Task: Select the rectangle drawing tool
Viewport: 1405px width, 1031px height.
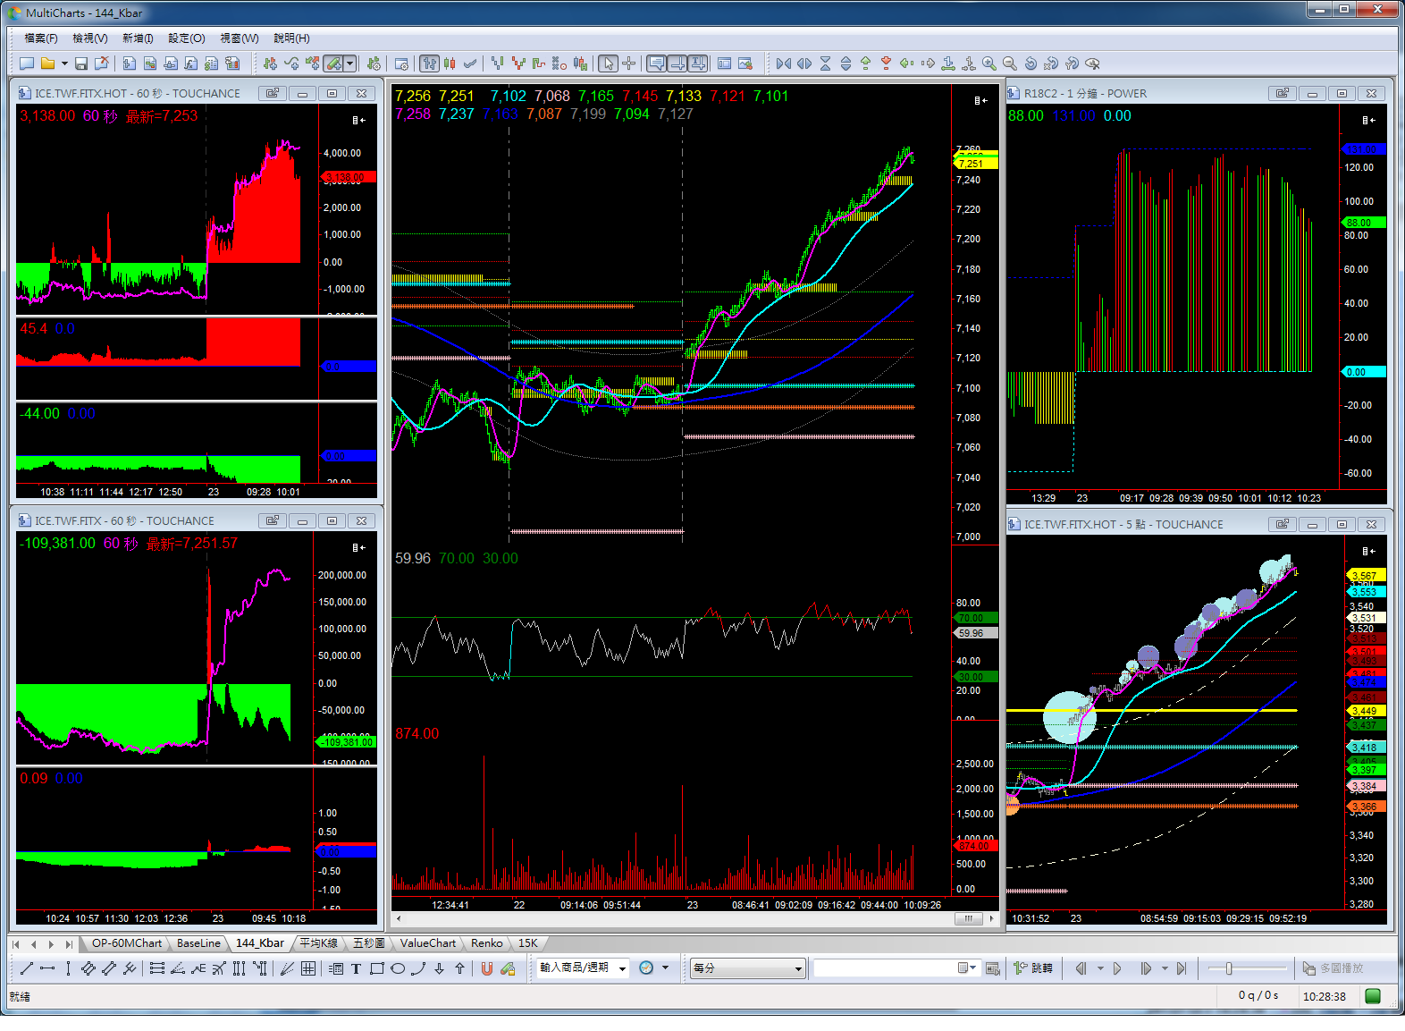Action: pos(377,968)
